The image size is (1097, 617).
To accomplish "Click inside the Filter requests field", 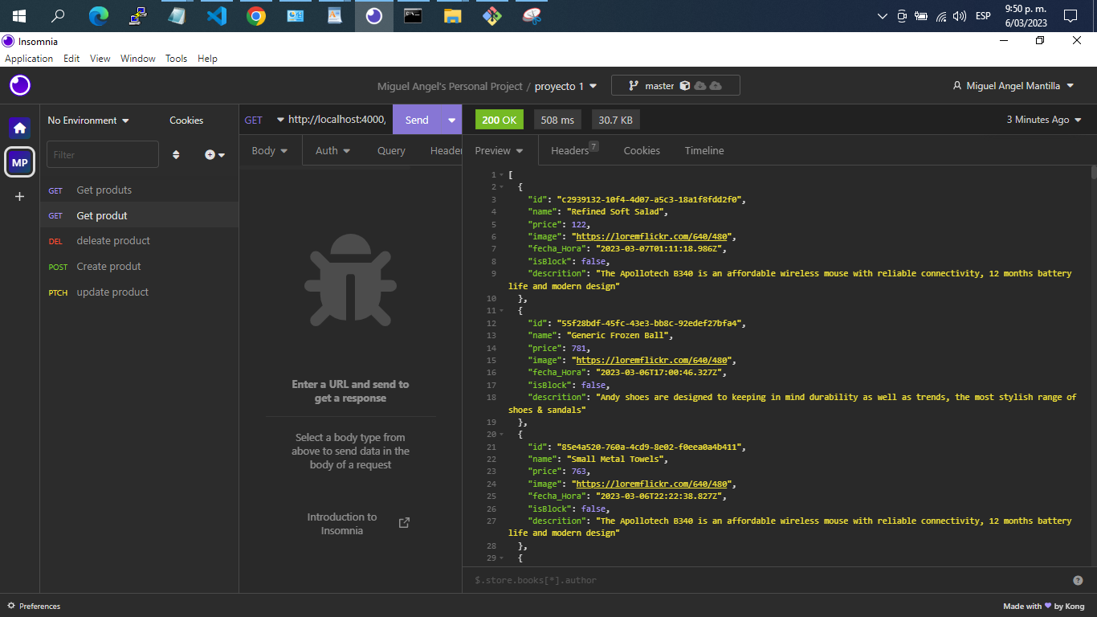I will coord(102,154).
